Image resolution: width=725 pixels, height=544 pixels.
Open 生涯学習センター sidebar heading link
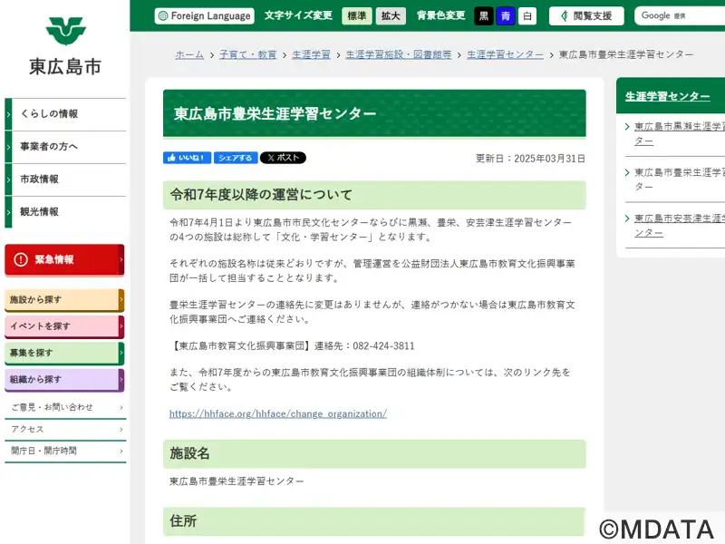(x=668, y=96)
